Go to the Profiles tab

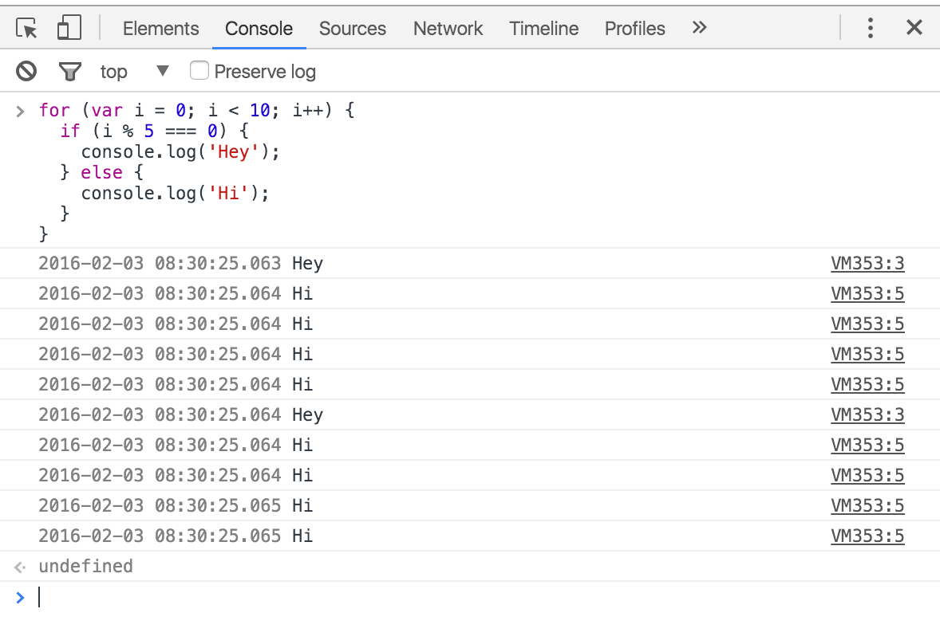634,29
